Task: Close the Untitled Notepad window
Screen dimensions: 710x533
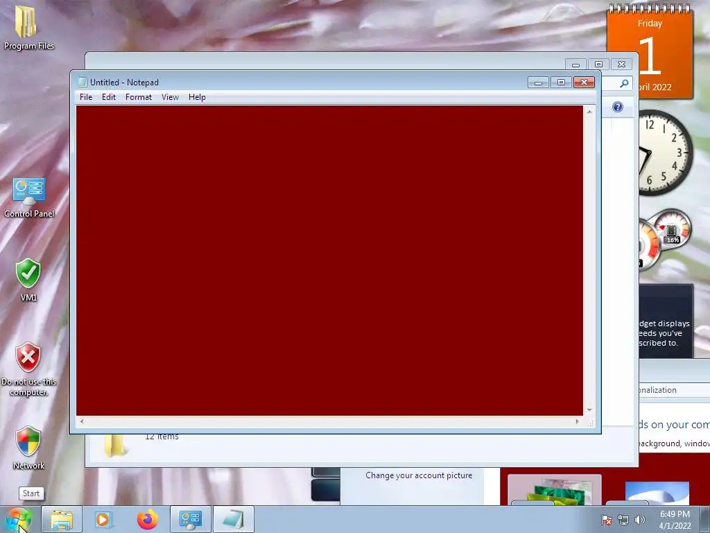Action: [584, 83]
